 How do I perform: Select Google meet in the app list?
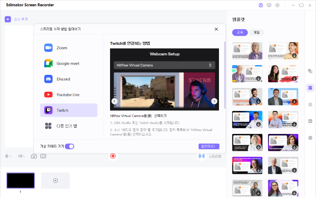(x=69, y=63)
